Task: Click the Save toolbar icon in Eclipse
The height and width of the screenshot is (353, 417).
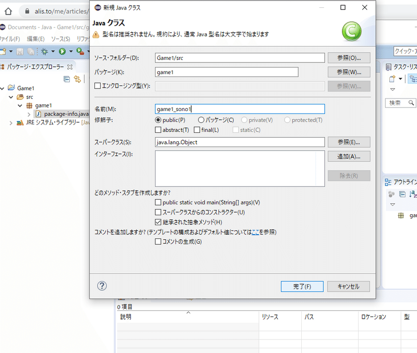Action: pyautogui.click(x=20, y=51)
